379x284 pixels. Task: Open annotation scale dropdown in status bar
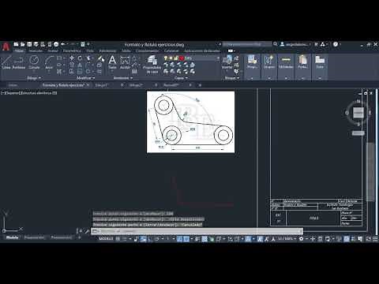(287, 239)
